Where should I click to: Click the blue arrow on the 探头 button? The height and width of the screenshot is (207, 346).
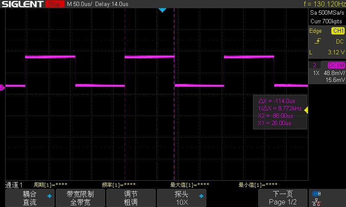point(201,196)
